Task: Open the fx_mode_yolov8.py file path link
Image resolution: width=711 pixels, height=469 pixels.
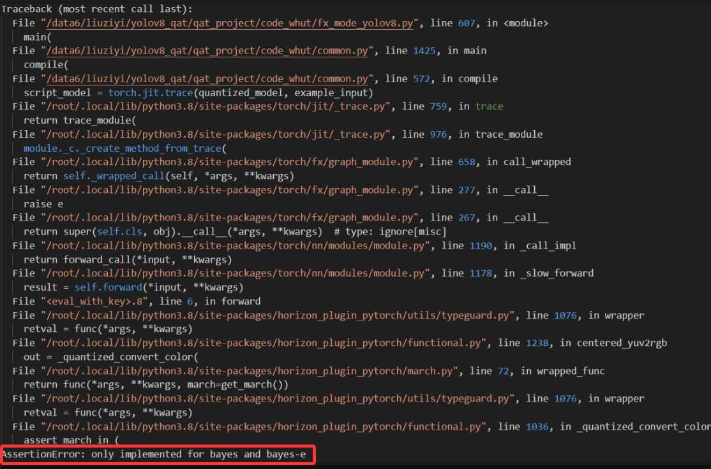Action: [230, 23]
